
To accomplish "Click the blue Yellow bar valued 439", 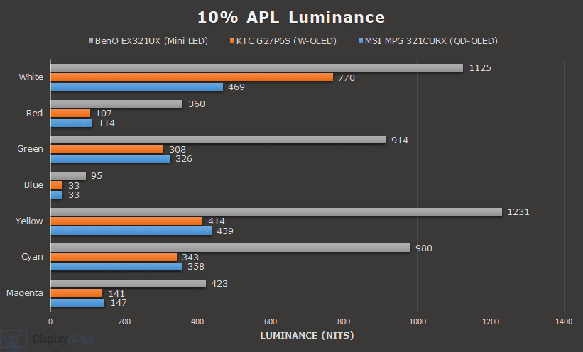I will pos(131,231).
